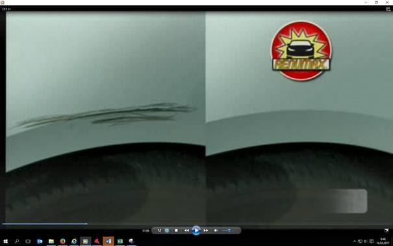The image size is (393, 246).
Task: Open File Explorer from the taskbar
Action: 51,241
